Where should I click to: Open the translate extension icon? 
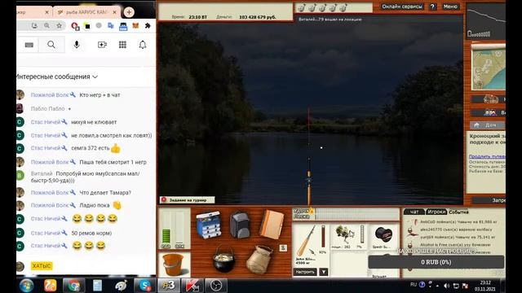point(111,25)
